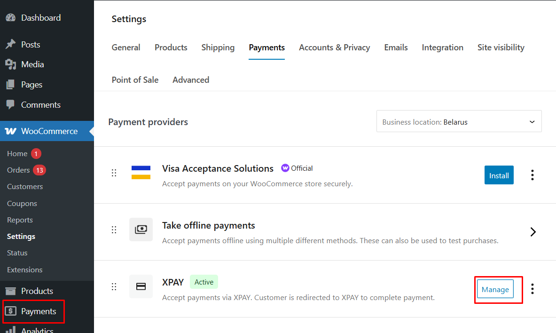Click the XPAY credit card icon
This screenshot has width=556, height=333.
coord(141,286)
